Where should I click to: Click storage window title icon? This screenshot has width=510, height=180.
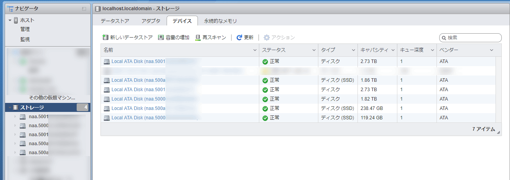(x=98, y=8)
